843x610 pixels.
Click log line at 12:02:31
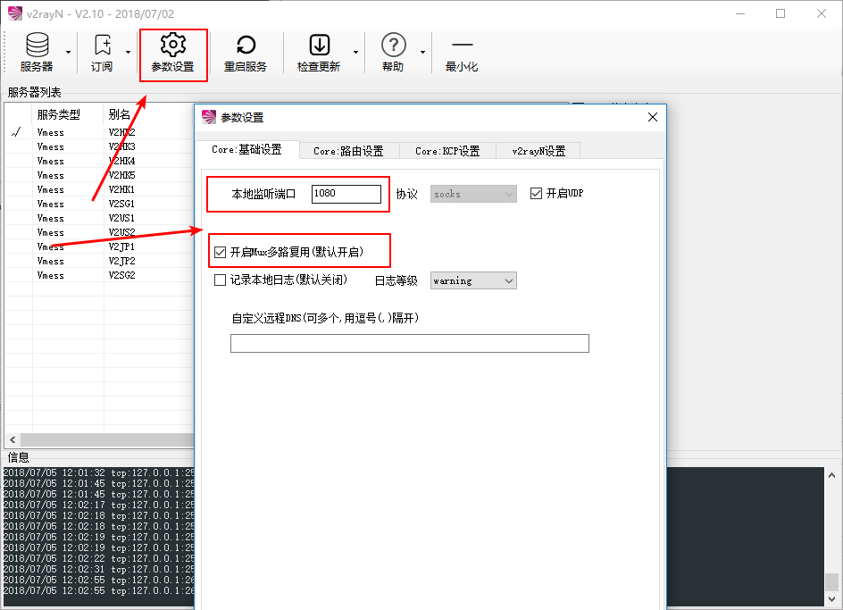click(x=99, y=569)
